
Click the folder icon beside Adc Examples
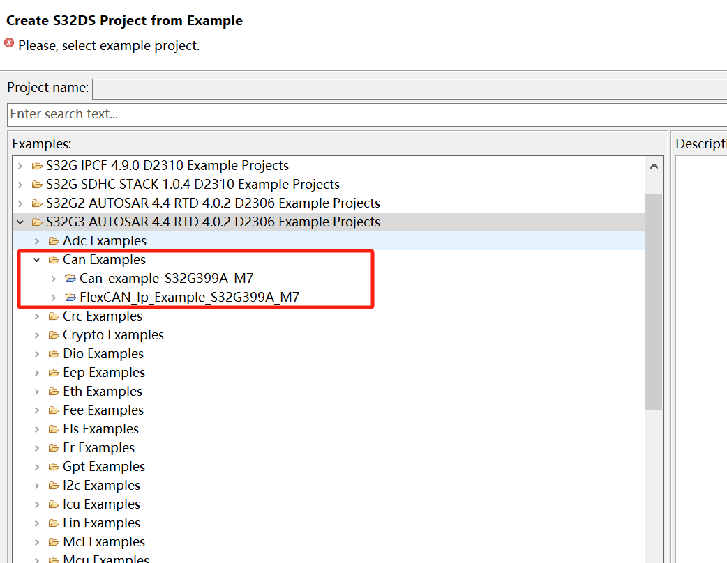[54, 240]
